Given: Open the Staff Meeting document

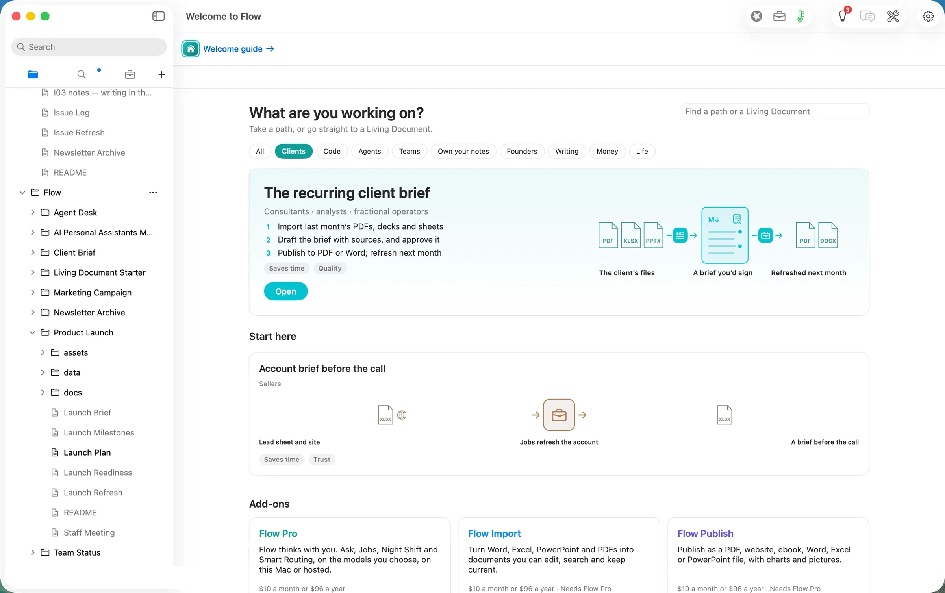Looking at the screenshot, I should click(89, 533).
